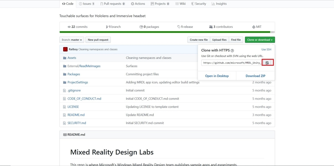
Task: View the 1 branch link
Action: click(x=113, y=27)
